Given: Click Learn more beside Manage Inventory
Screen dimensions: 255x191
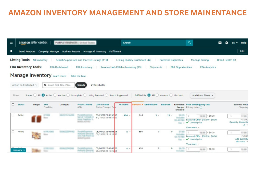Looking at the screenshot, I should (59, 76).
